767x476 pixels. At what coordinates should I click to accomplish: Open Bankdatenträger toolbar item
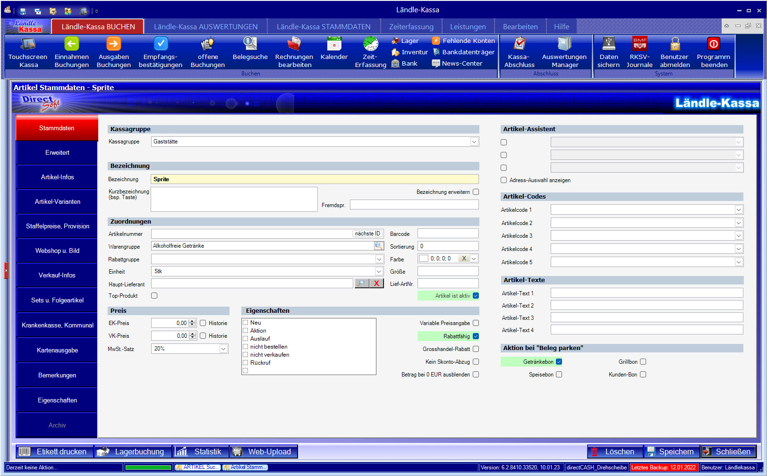point(463,52)
